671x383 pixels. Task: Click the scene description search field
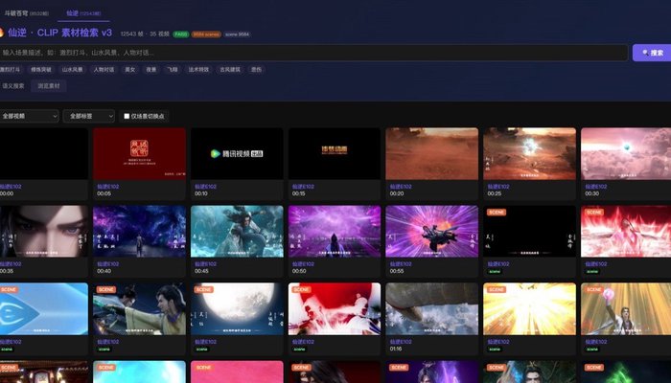pos(313,53)
